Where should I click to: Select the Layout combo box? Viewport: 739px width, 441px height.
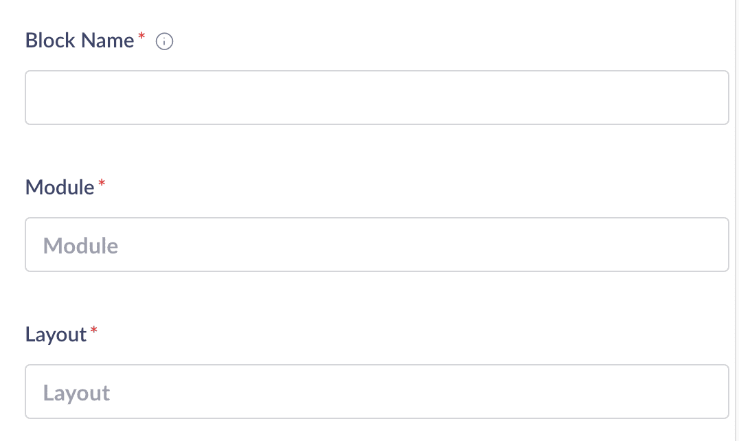[x=376, y=392]
